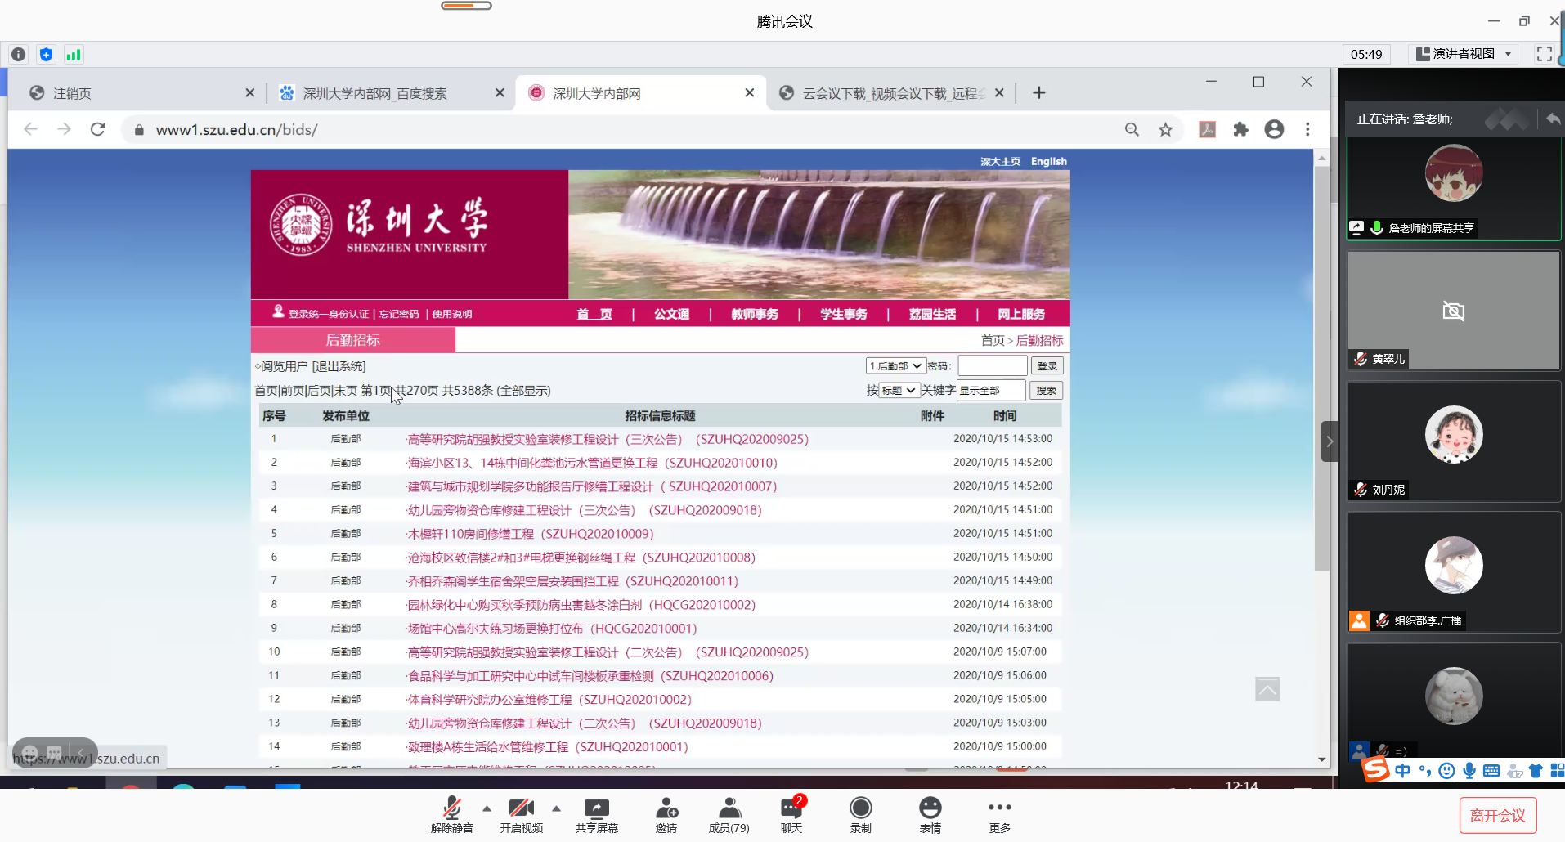Open the emoji reactions icon
The height and width of the screenshot is (842, 1565).
click(930, 809)
